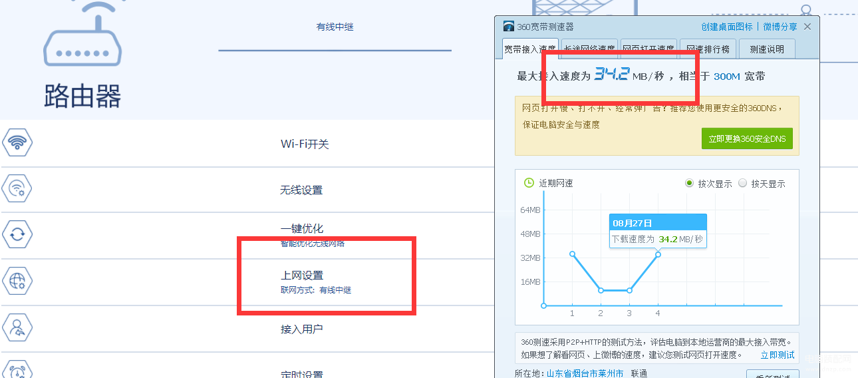Click the 立即更换360安全DNS button
Viewport: 858px width, 378px height.
click(747, 138)
